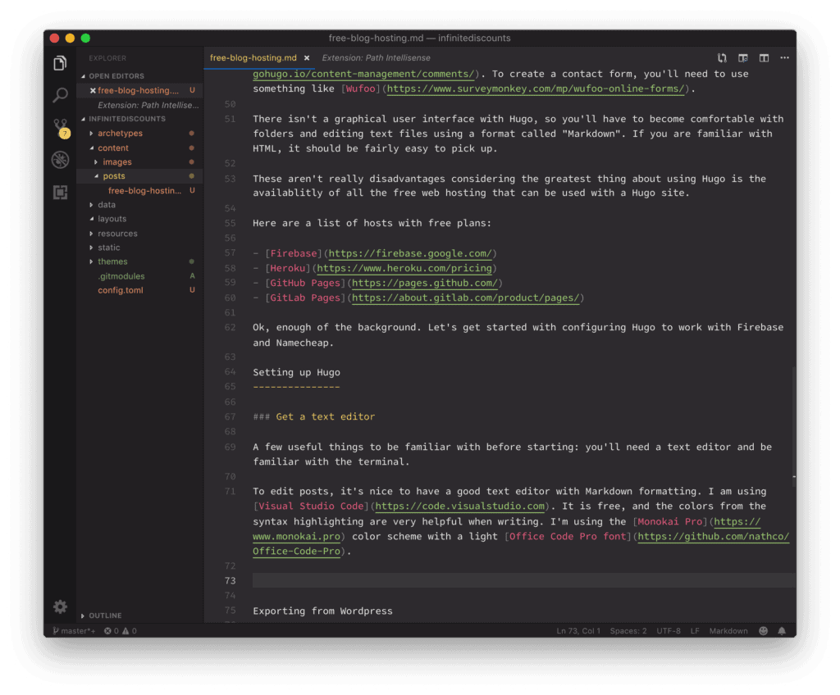Open the More Actions (...) menu
This screenshot has width=840, height=695.
[x=784, y=58]
